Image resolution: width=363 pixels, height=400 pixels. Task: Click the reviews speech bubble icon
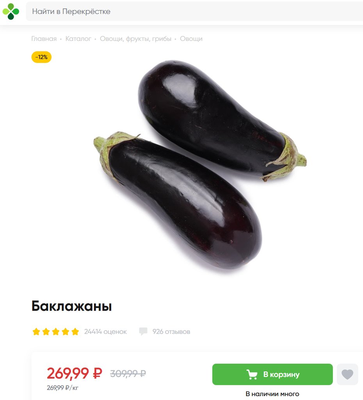click(143, 331)
